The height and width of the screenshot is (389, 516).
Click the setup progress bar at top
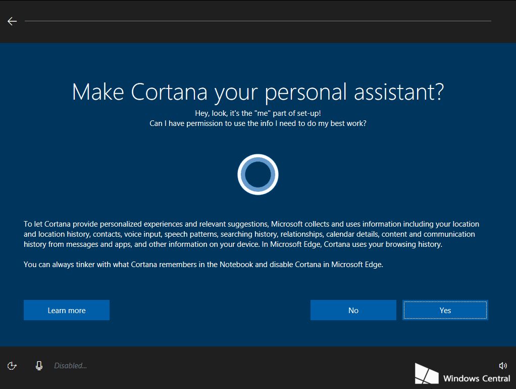pyautogui.click(x=258, y=21)
